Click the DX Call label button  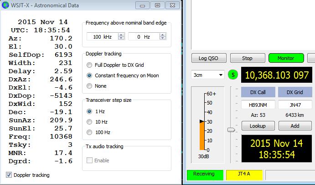pos(258,92)
